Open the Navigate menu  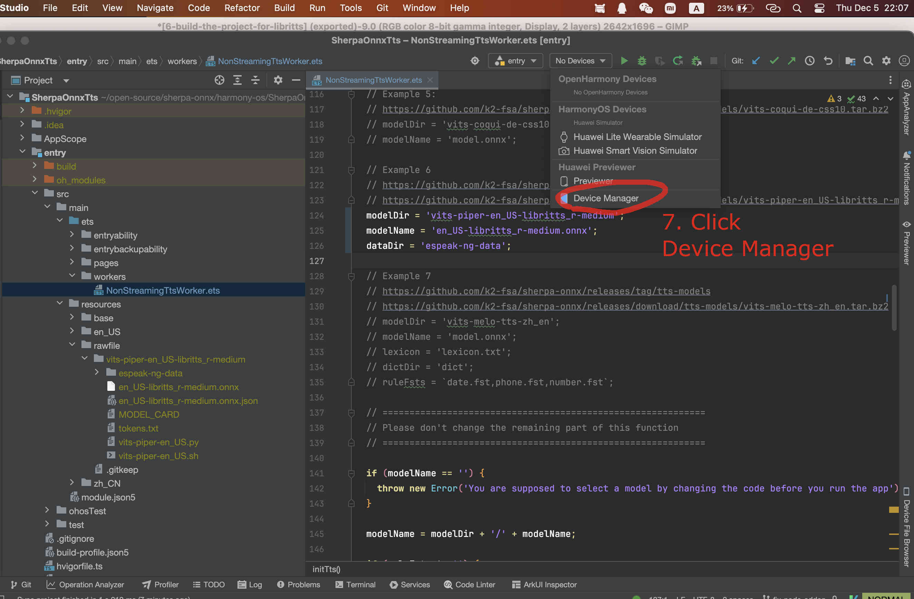tap(155, 8)
